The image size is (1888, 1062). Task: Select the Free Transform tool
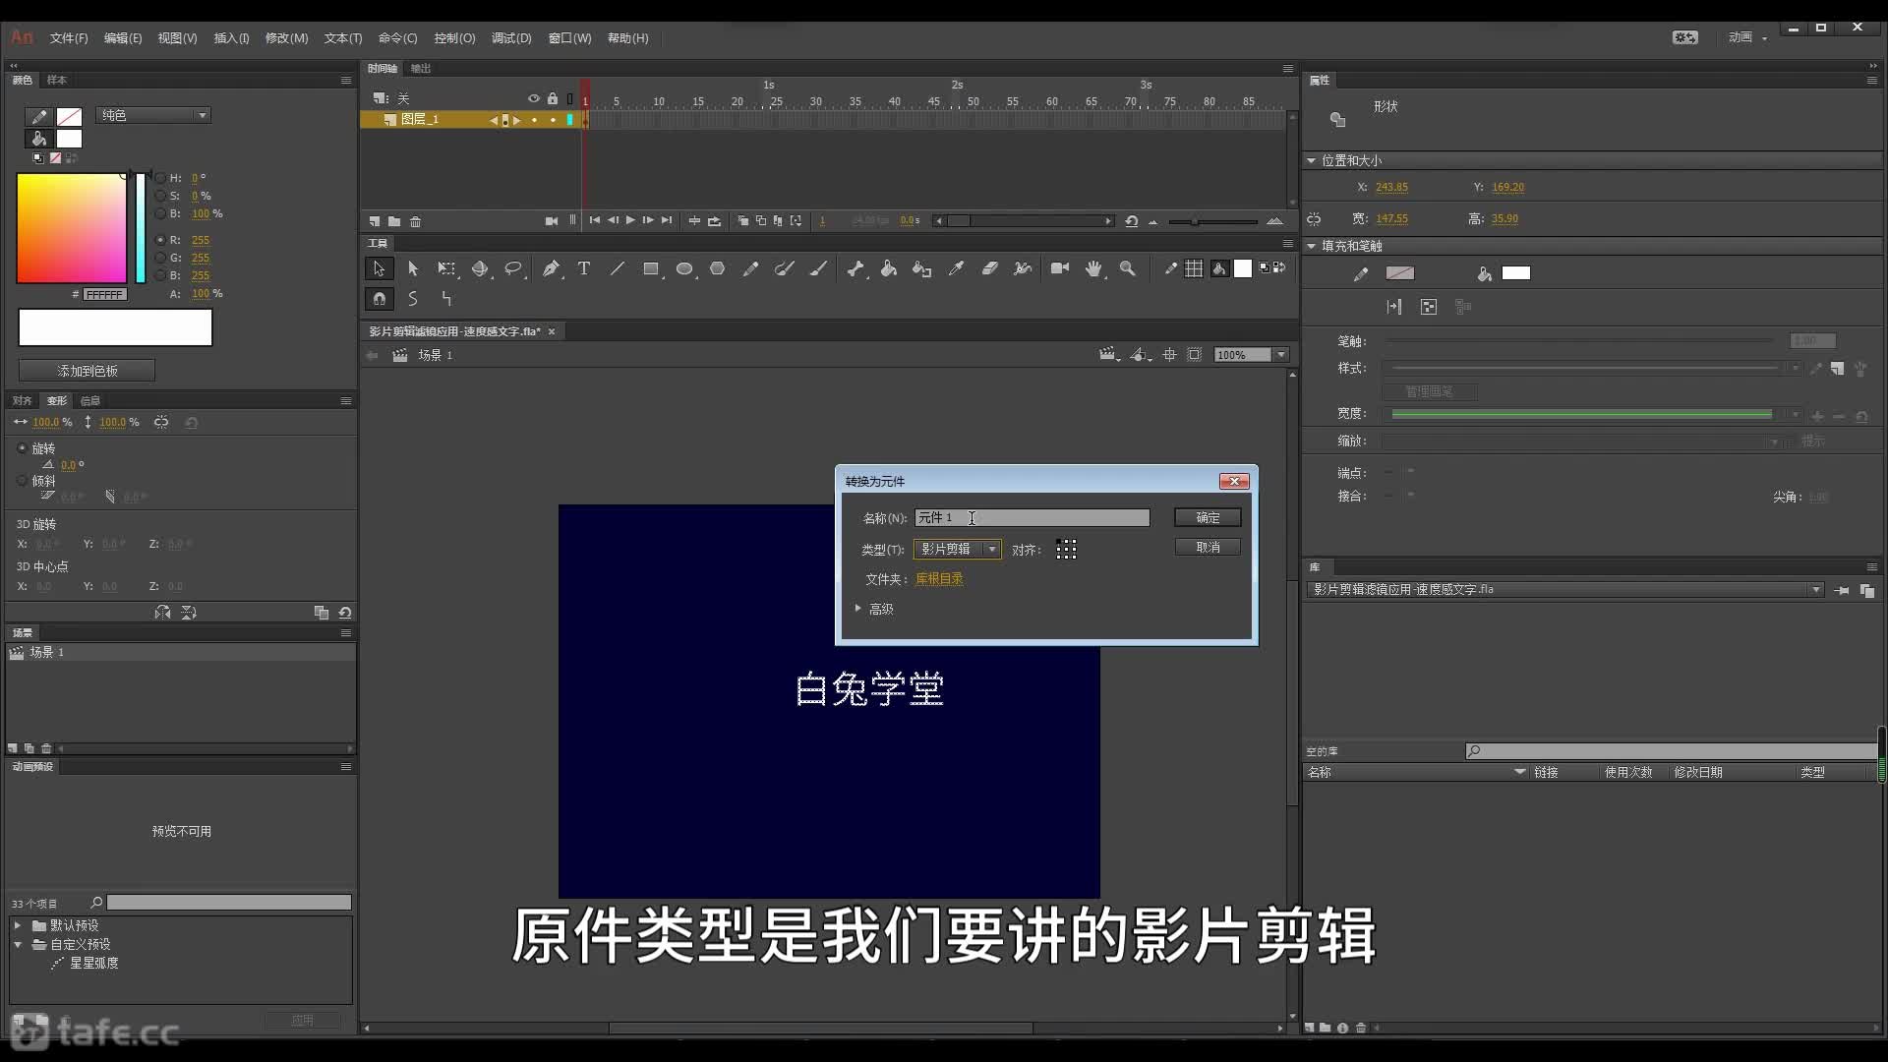446,268
